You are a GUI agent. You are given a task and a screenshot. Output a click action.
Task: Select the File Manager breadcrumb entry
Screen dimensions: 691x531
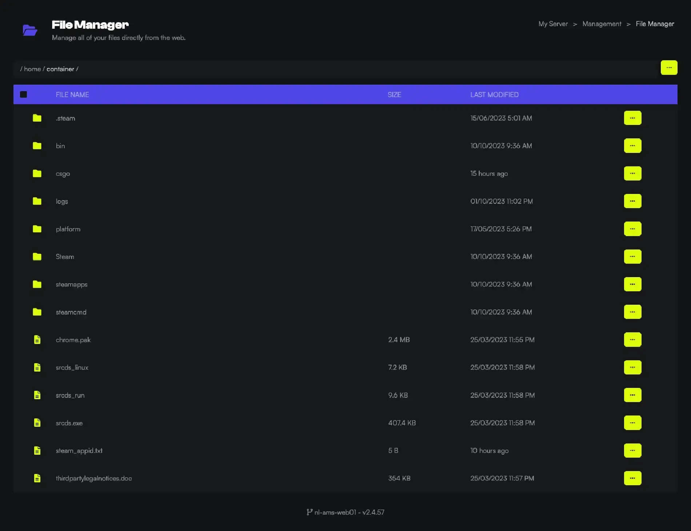click(x=655, y=24)
